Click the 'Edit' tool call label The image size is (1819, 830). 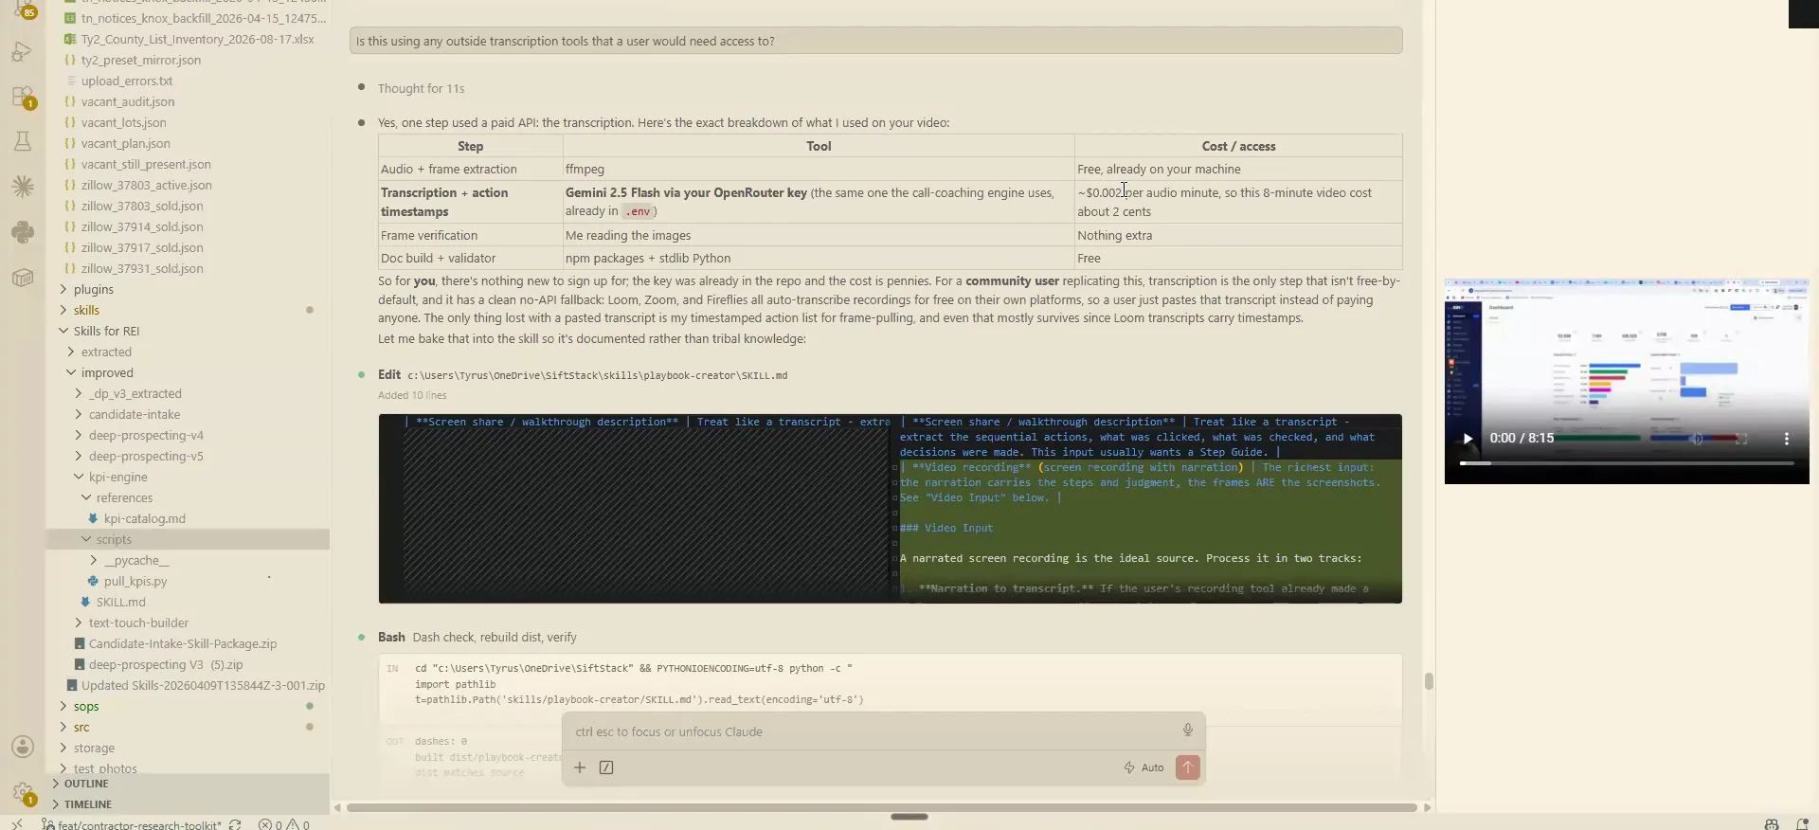pyautogui.click(x=389, y=374)
